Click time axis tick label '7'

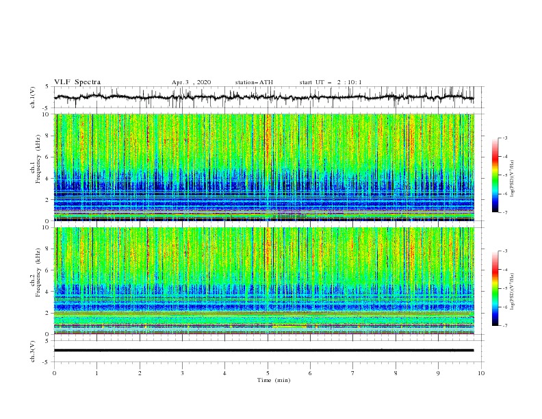click(x=353, y=373)
